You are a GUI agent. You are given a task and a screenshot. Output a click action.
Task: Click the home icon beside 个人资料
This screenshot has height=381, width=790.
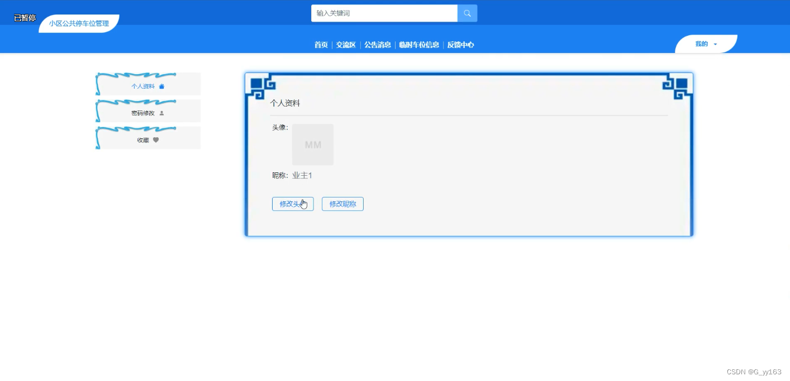click(x=161, y=86)
